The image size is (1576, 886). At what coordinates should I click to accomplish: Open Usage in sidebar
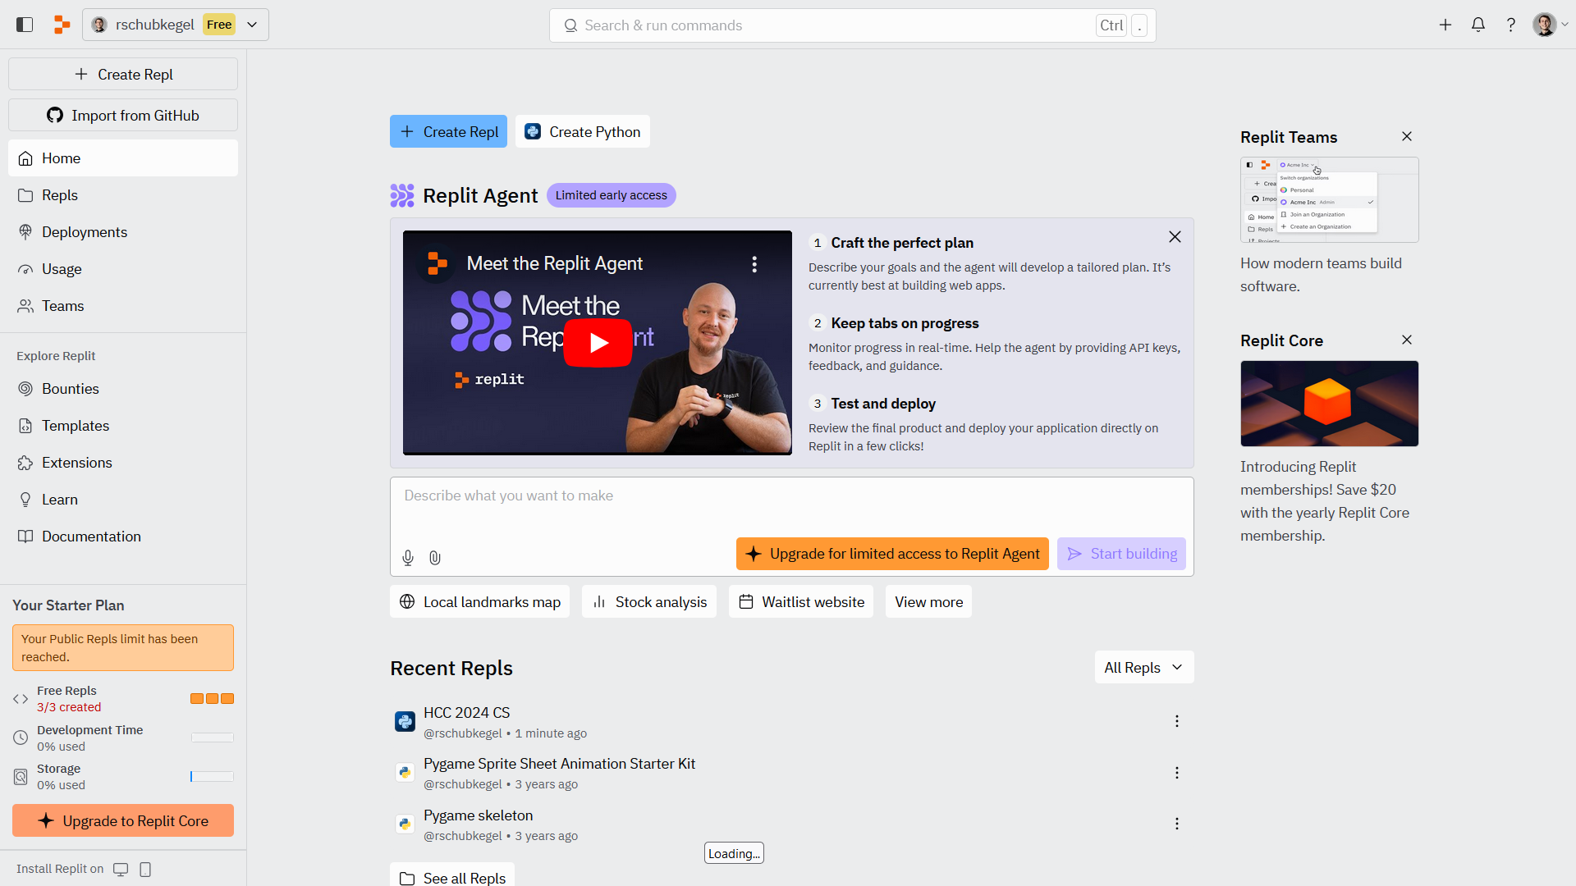point(123,269)
